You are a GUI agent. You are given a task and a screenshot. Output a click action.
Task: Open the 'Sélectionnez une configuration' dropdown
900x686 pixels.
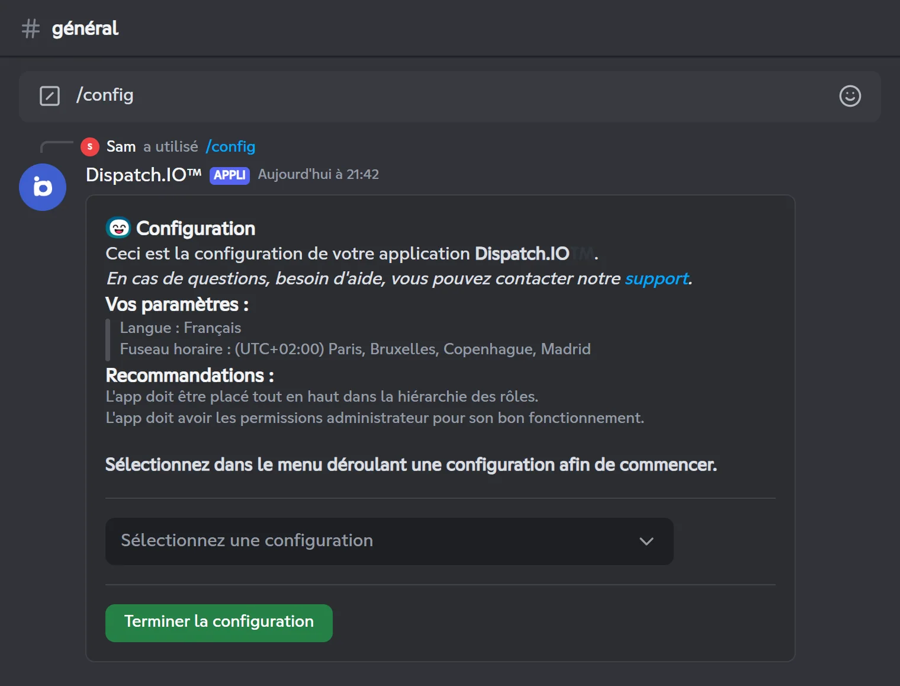(389, 541)
